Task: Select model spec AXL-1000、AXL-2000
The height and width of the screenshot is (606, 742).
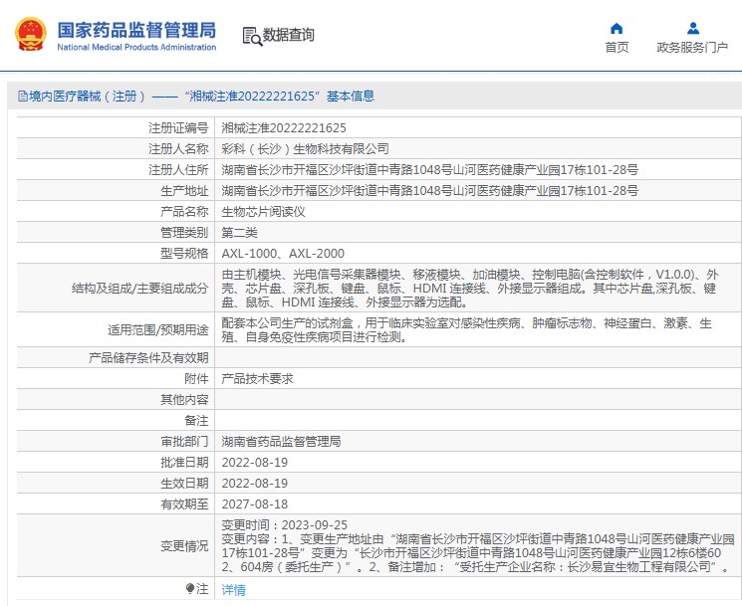Action: (283, 254)
